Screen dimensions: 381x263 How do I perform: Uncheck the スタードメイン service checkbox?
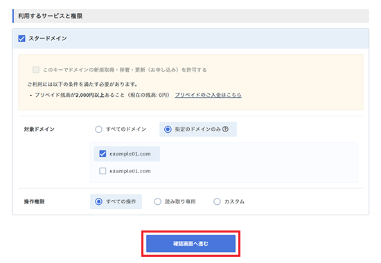pos(21,38)
